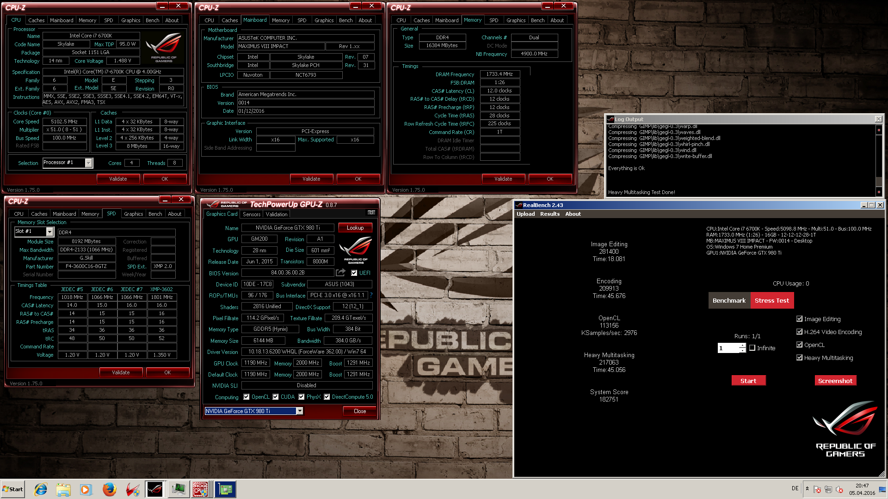The width and height of the screenshot is (888, 499).
Task: Open the Caches tab in first CPU-Z window
Action: 36,20
